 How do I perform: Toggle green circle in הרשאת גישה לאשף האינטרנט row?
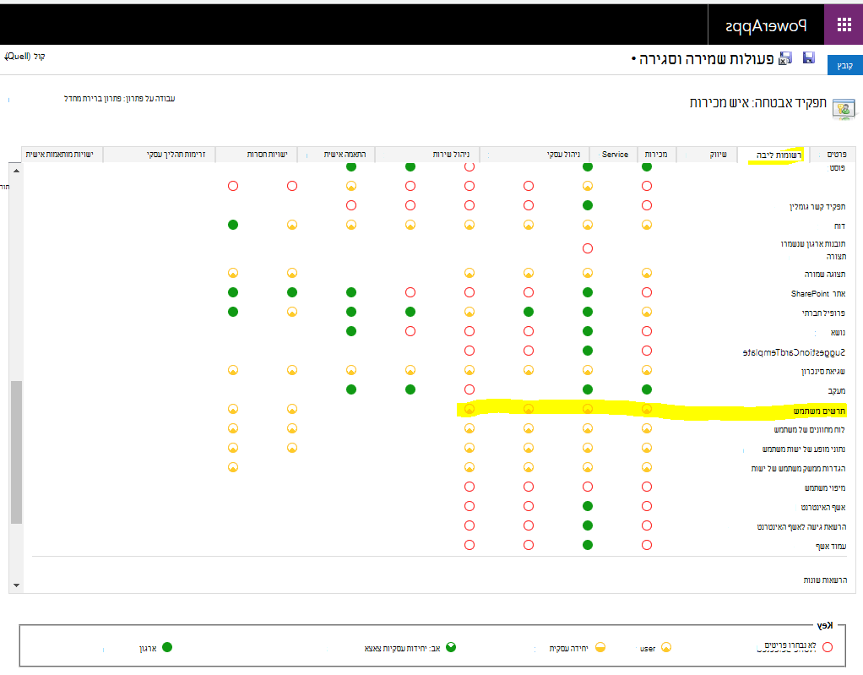(587, 525)
